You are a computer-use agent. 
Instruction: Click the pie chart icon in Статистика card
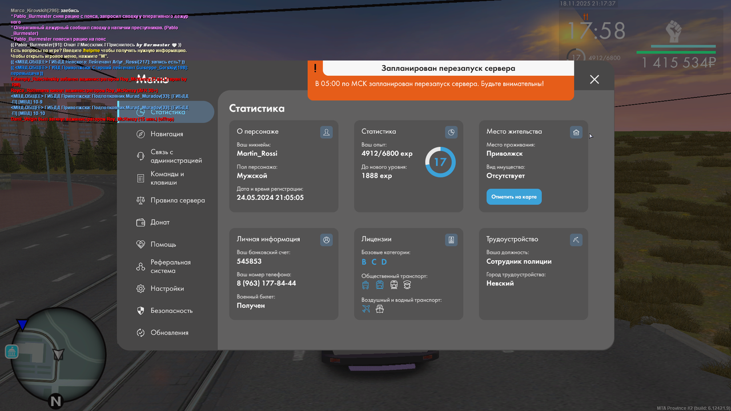(x=452, y=132)
